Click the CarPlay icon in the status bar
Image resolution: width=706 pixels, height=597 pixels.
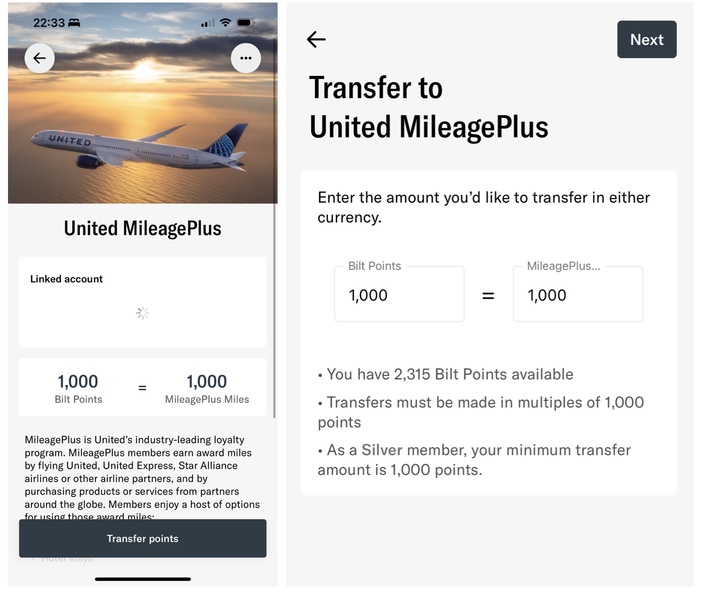73,22
